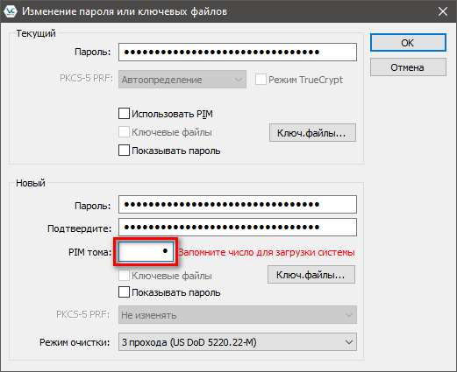457x372 pixels.
Task: Toggle the Режим TrueCrypt checkbox
Action: click(x=261, y=80)
